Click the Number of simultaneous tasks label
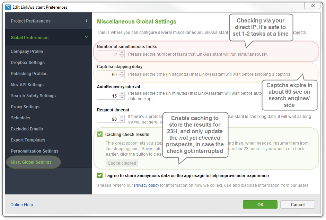The image size is (326, 220). point(127,47)
